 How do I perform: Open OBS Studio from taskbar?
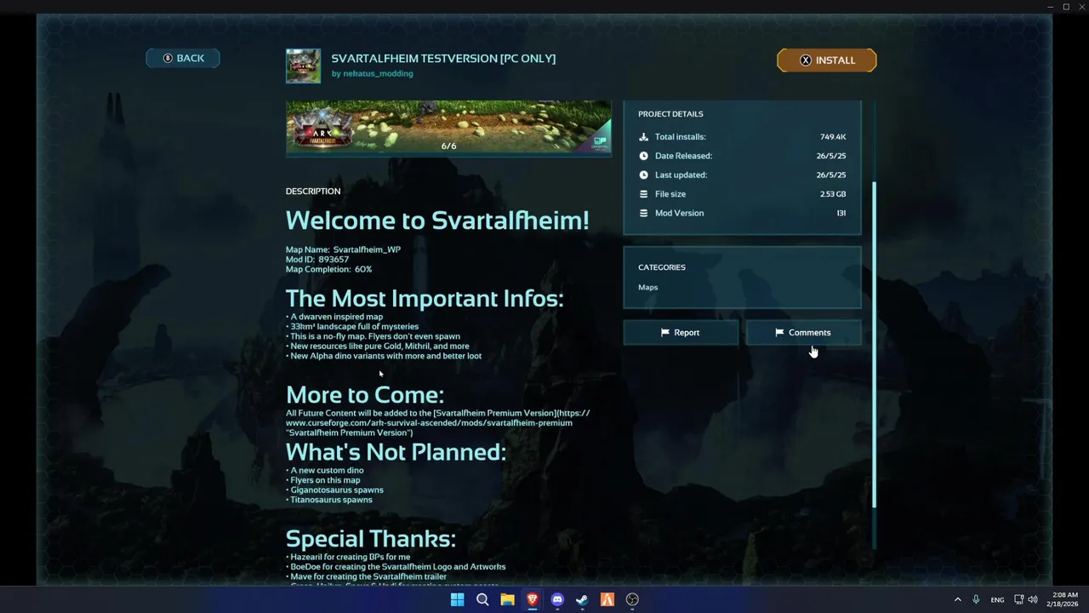coord(632,599)
